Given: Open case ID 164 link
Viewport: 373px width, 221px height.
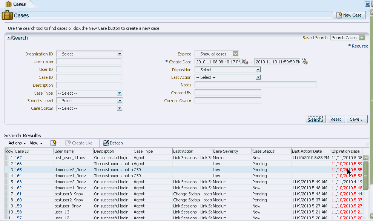Looking at the screenshot, I should pos(18,176).
